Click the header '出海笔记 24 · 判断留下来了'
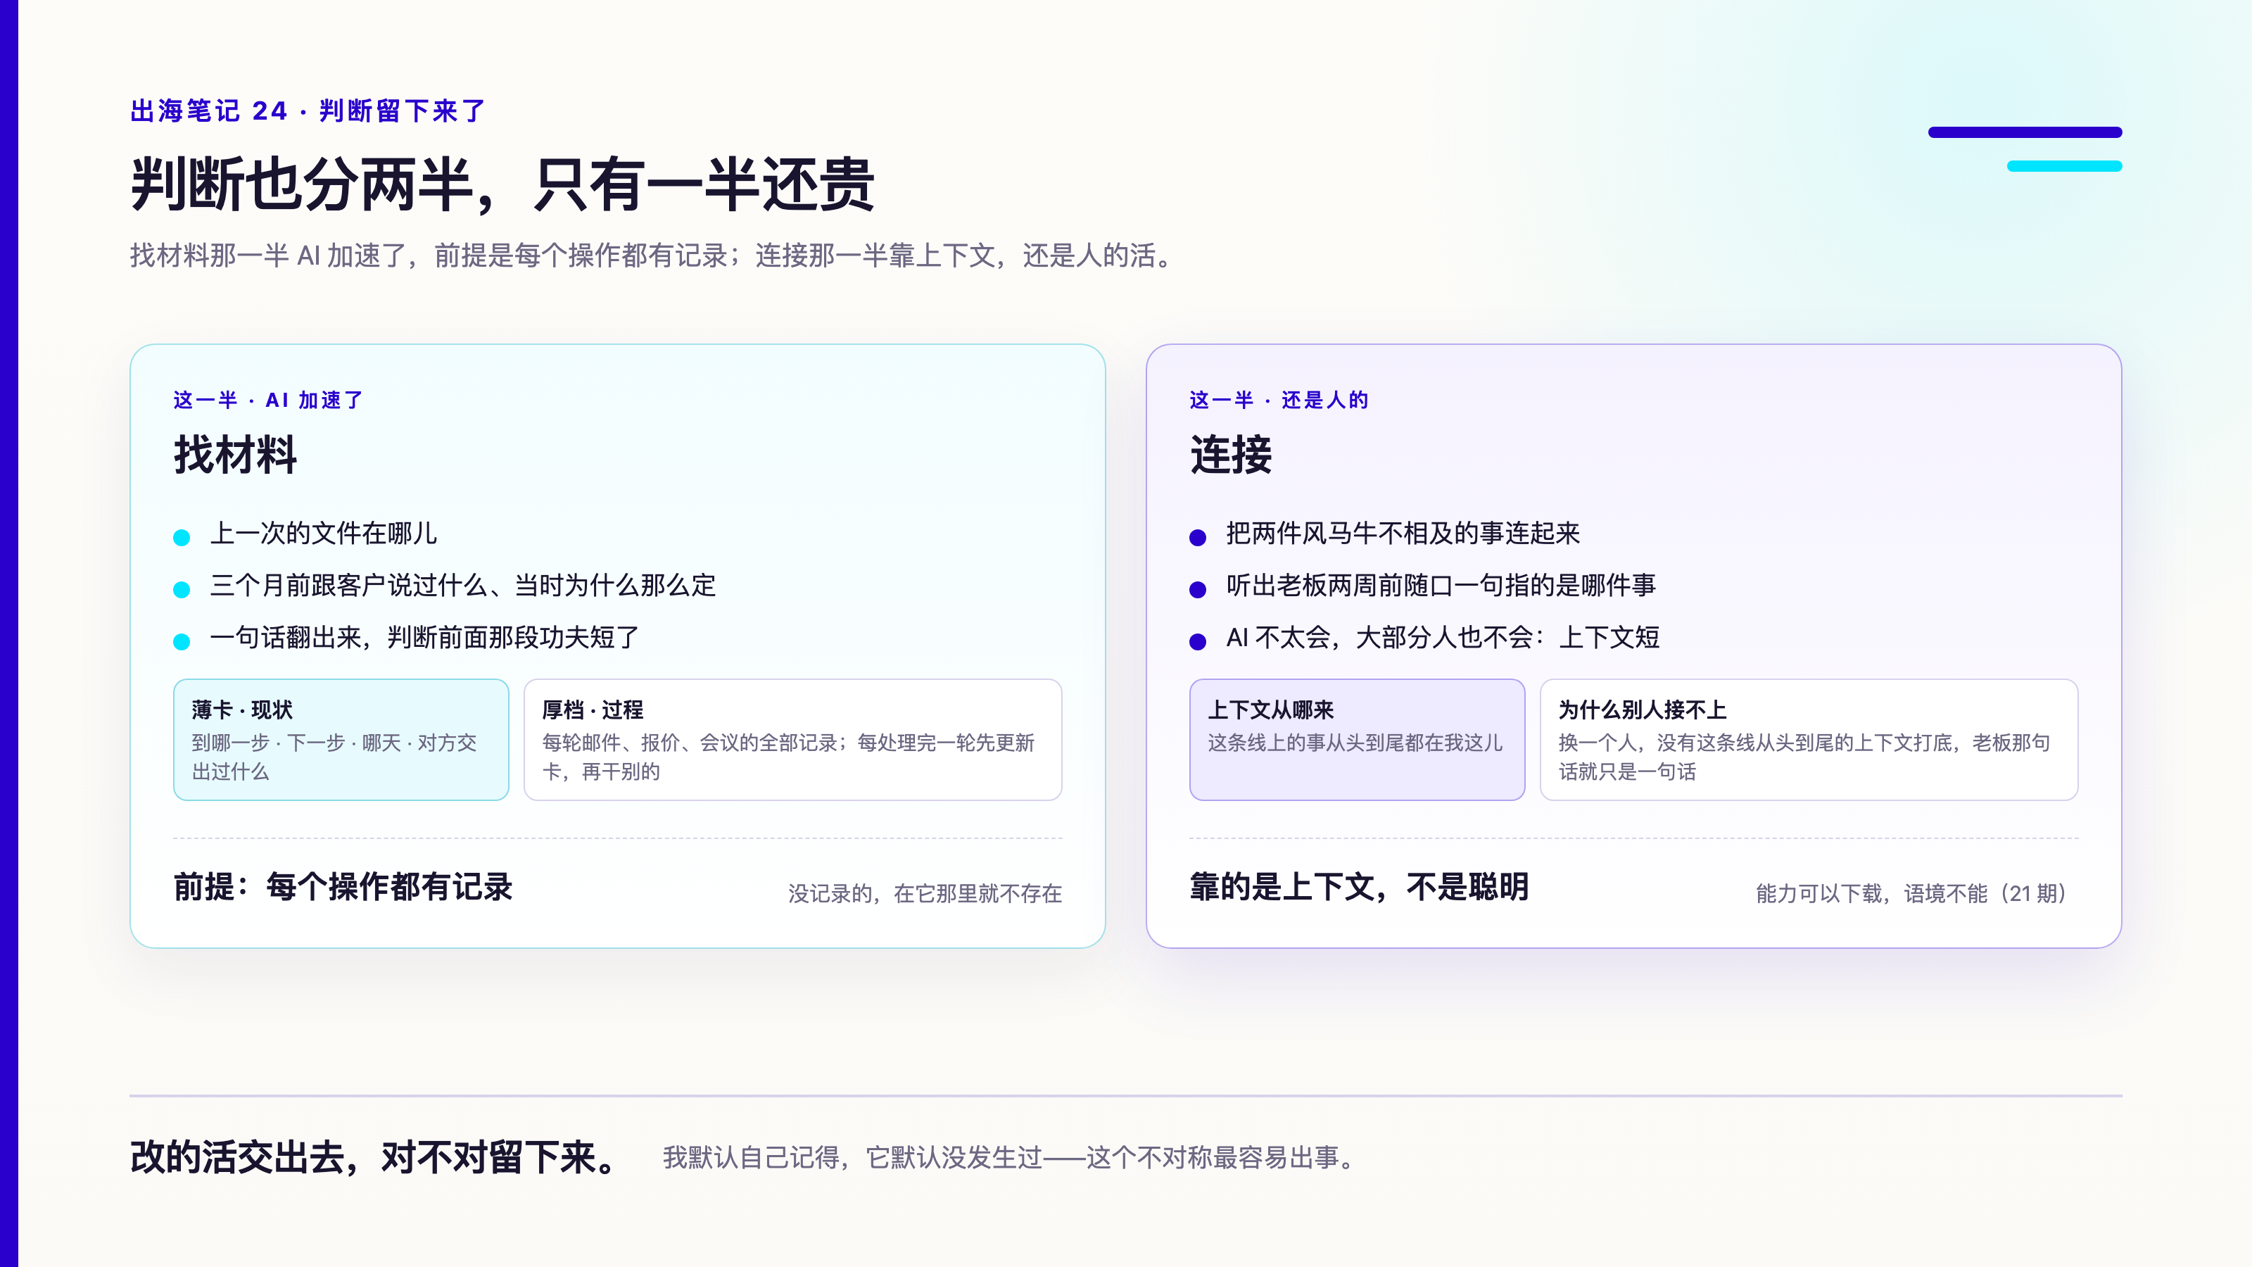2252x1267 pixels. coord(308,111)
